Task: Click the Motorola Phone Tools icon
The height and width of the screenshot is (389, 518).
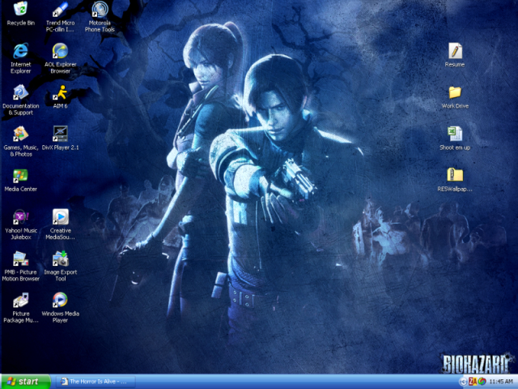Action: coord(100,10)
